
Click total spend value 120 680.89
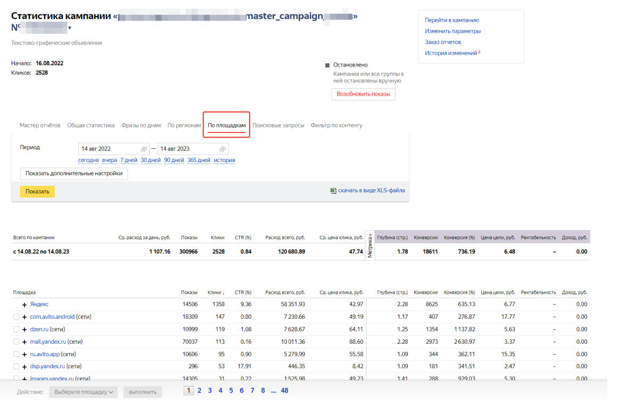291,252
